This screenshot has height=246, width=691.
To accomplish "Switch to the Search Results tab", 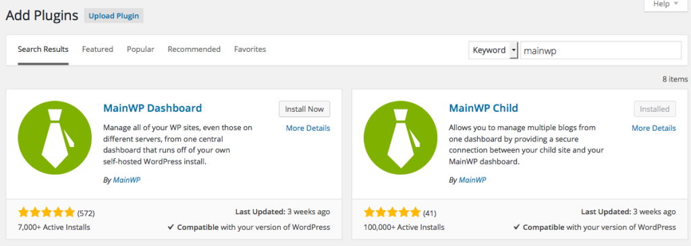I will tap(43, 49).
